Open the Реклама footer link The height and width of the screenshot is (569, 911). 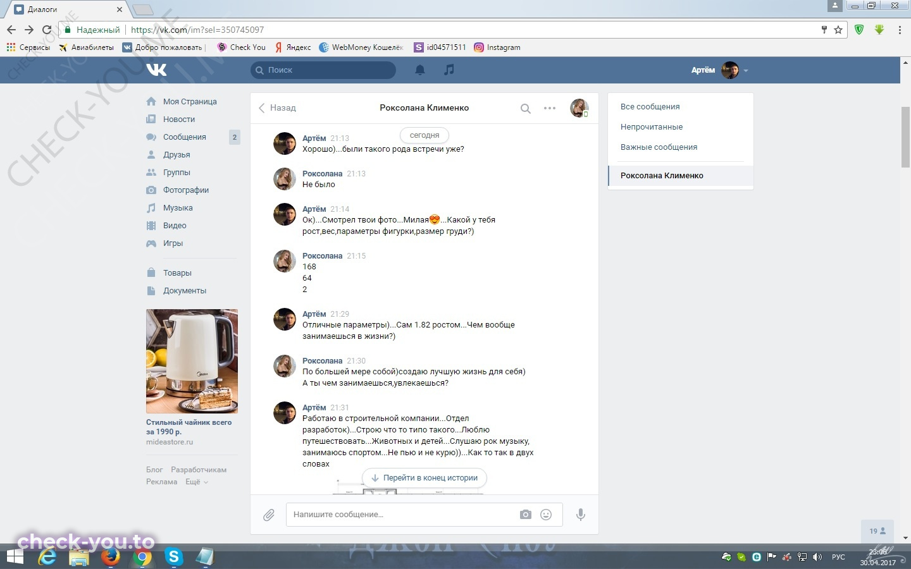(x=161, y=482)
